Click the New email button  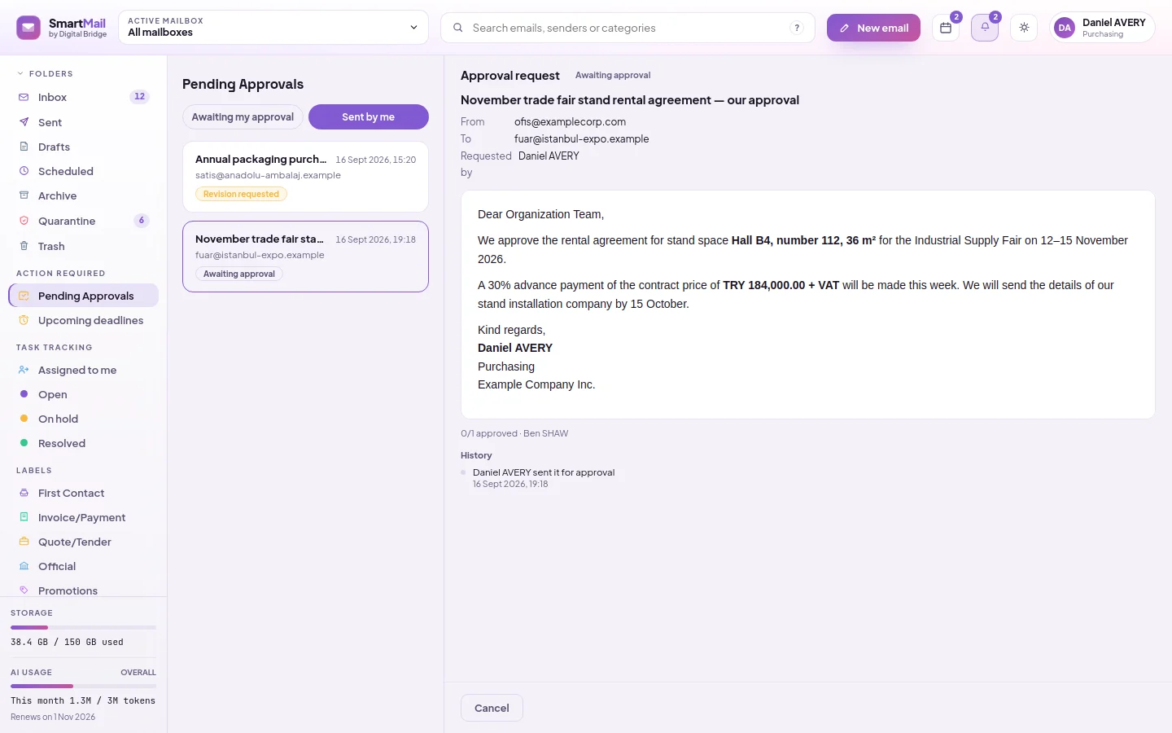click(x=873, y=28)
